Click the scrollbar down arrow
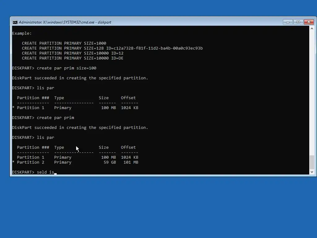This screenshot has height=238, width=317. [312, 172]
